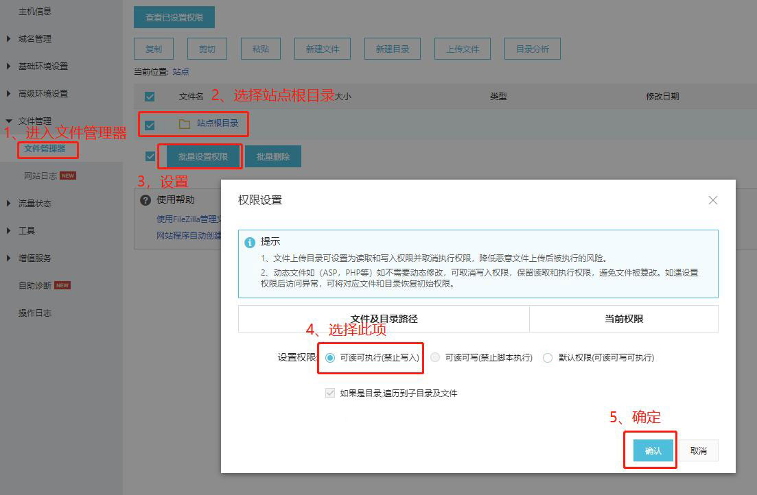Image resolution: width=757 pixels, height=495 pixels.
Task: Click the blue info icon beside 提示
Action: pos(250,243)
